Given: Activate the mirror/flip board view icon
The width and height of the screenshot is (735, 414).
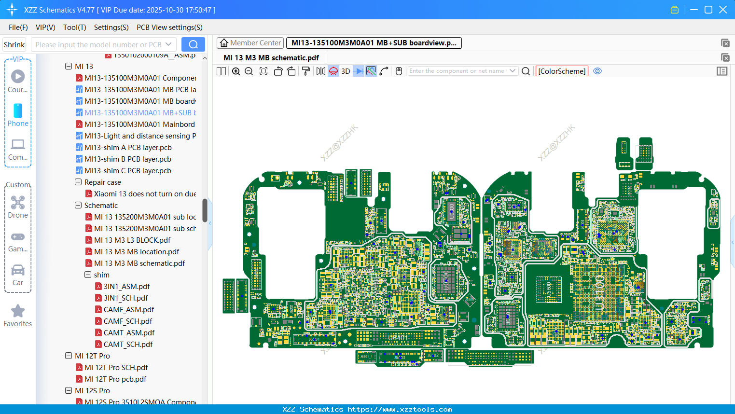Looking at the screenshot, I should tap(320, 71).
